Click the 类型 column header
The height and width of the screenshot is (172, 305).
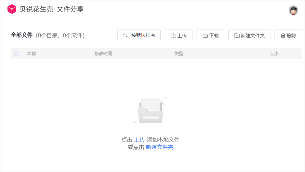179,53
